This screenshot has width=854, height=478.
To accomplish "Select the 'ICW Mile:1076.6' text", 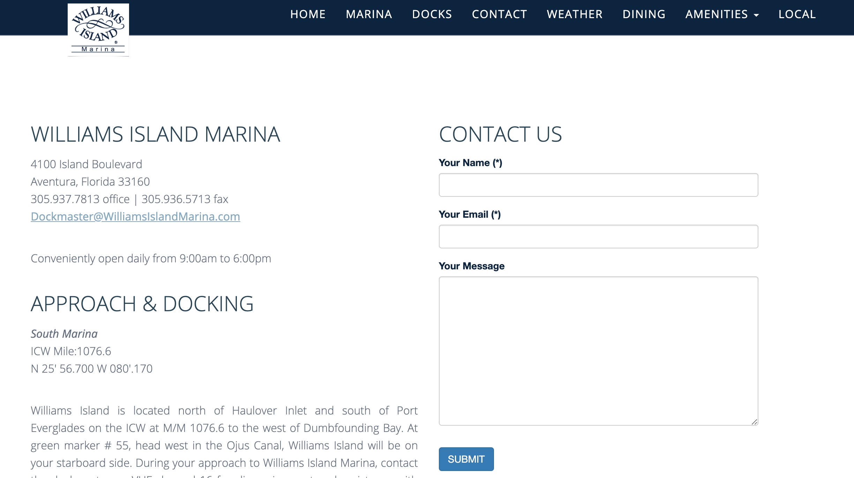I will tap(71, 351).
